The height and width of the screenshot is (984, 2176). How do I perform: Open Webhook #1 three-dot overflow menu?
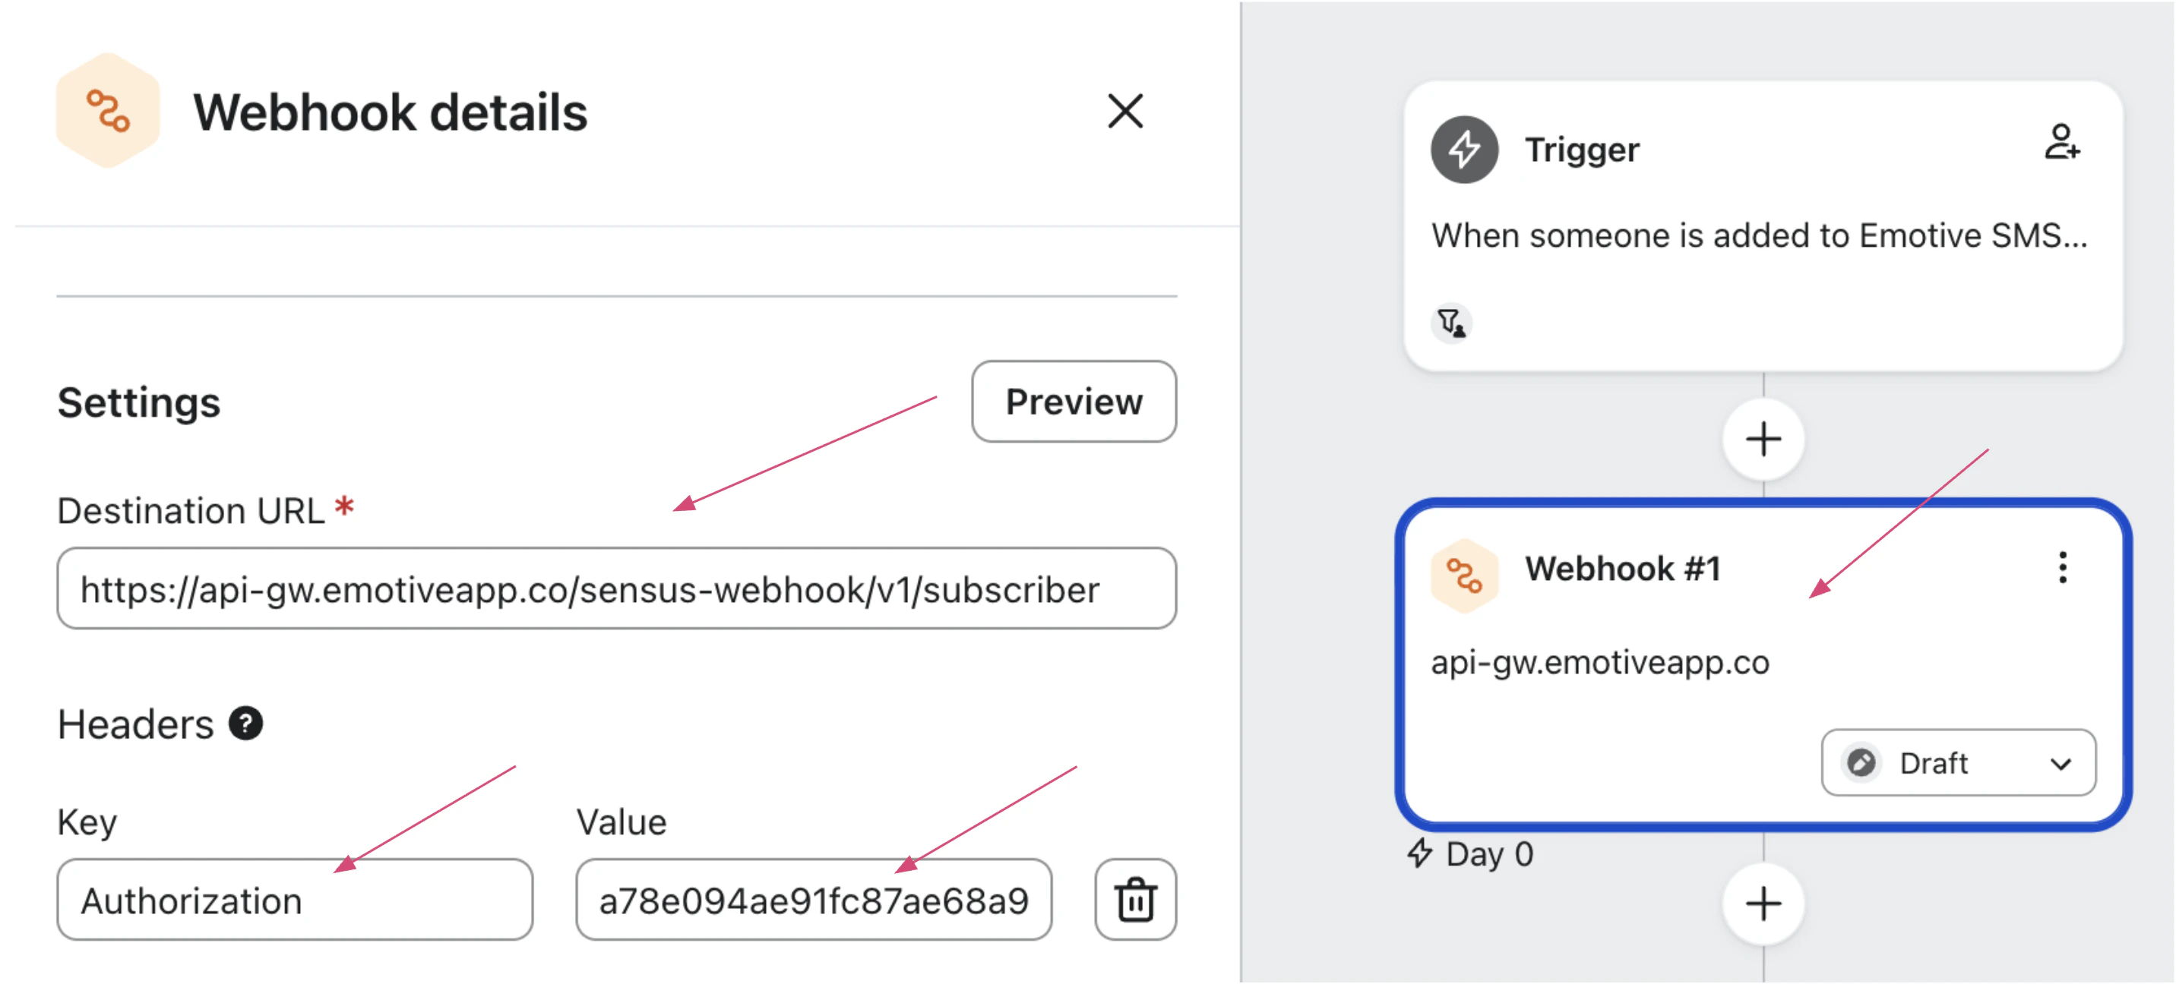[x=2063, y=568]
